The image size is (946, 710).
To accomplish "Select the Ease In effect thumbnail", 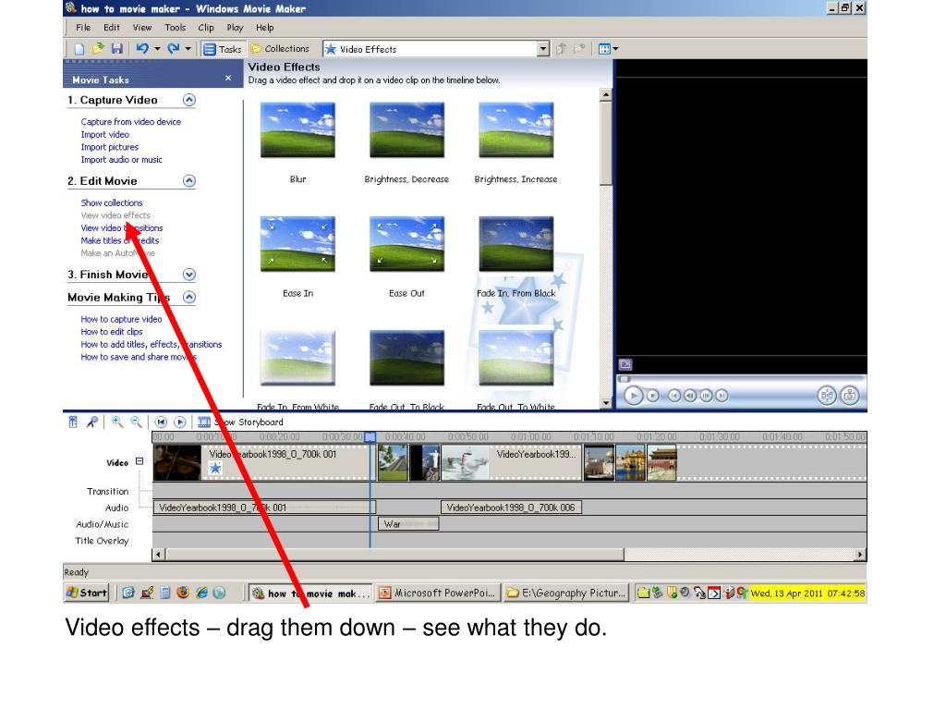I will coord(297,244).
